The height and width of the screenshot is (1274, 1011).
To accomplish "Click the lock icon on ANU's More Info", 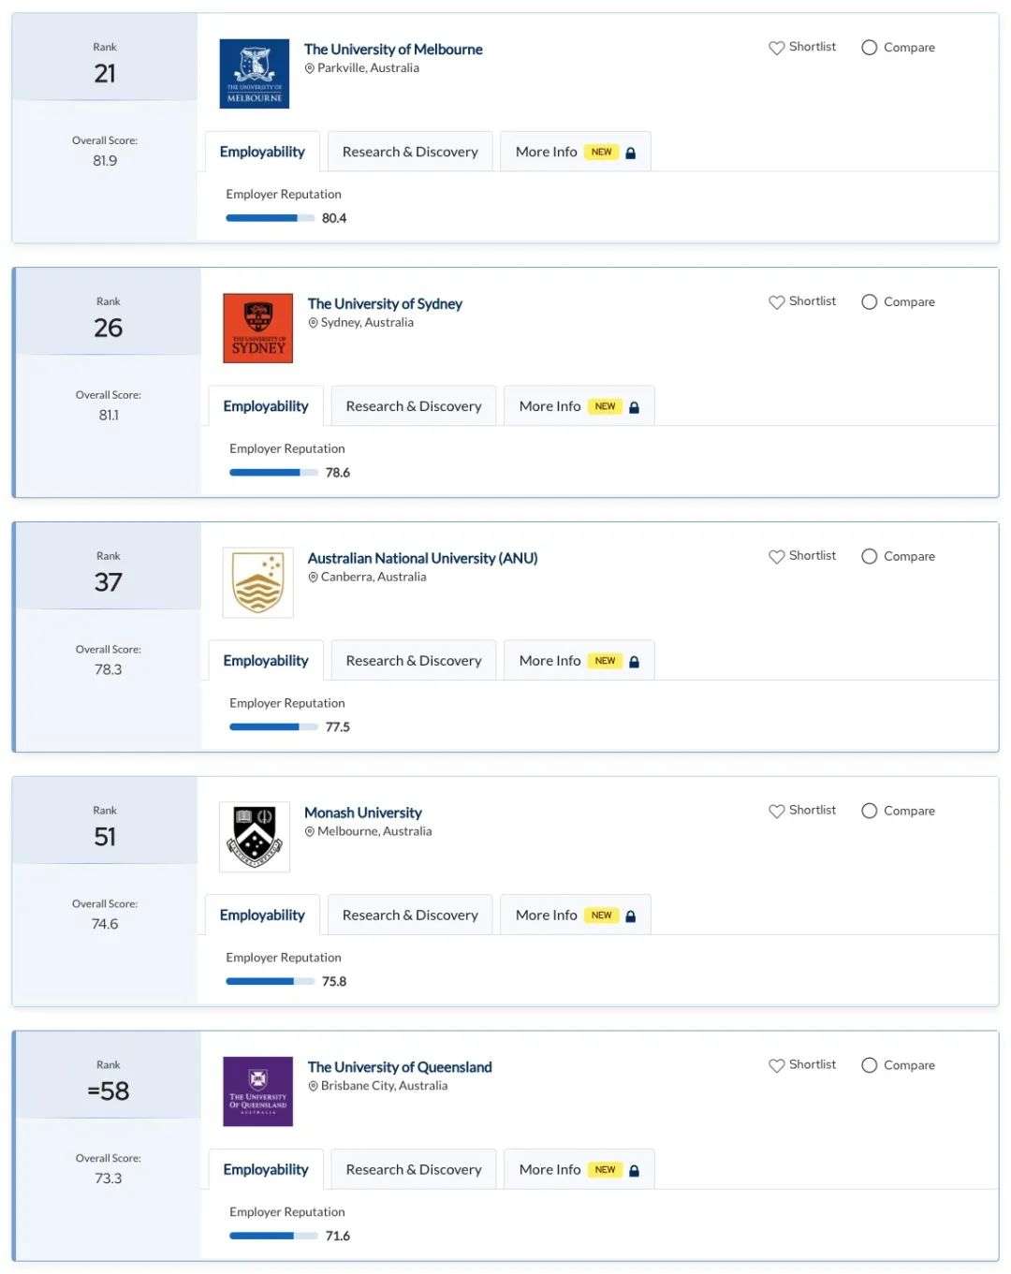I will [634, 662].
